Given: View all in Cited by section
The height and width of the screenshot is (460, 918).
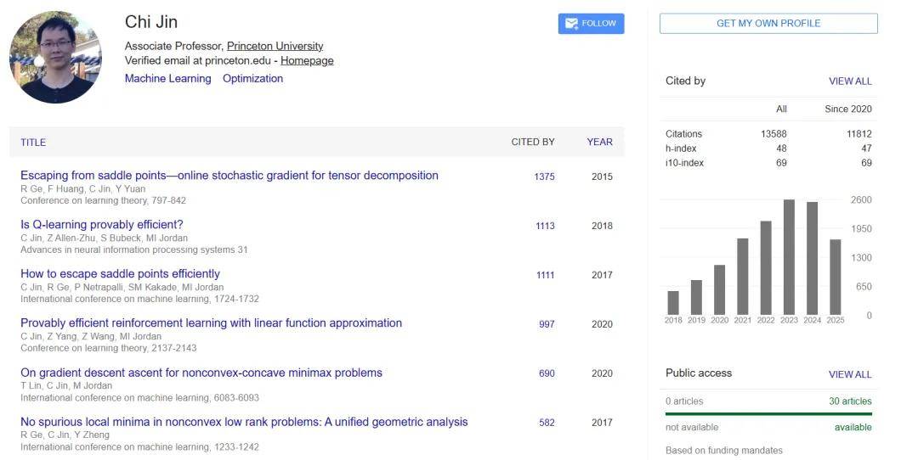Looking at the screenshot, I should click(850, 81).
